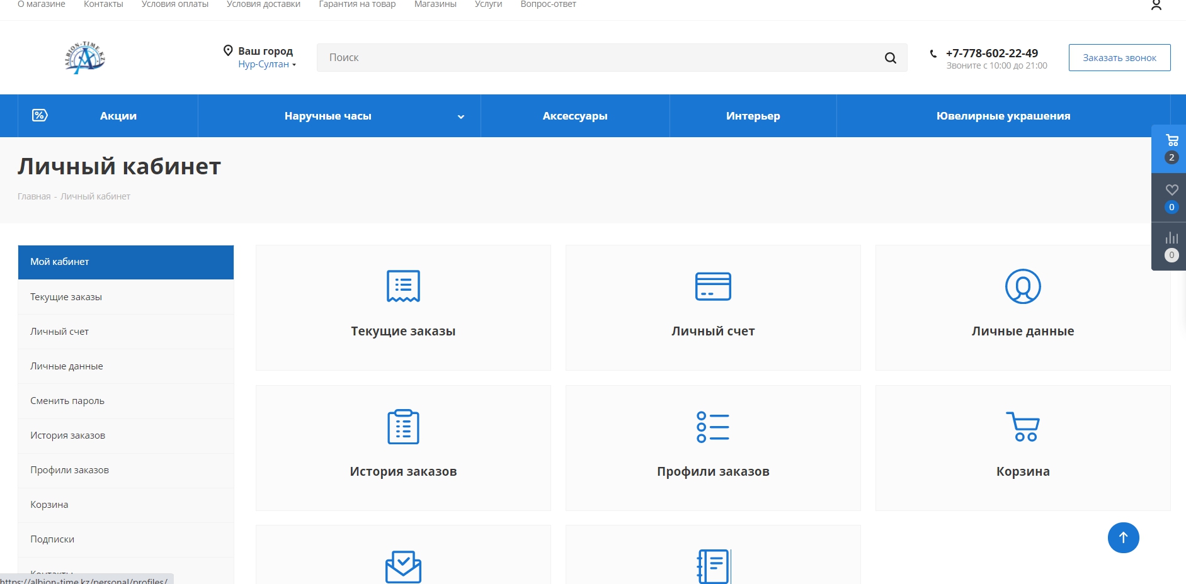
Task: Open the floating shopping cart icon
Action: tap(1172, 141)
